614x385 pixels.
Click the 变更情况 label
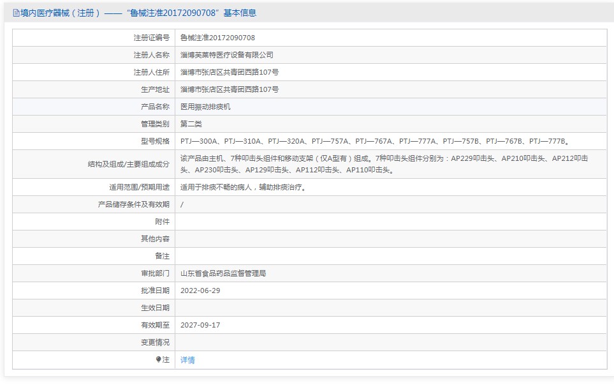click(155, 342)
